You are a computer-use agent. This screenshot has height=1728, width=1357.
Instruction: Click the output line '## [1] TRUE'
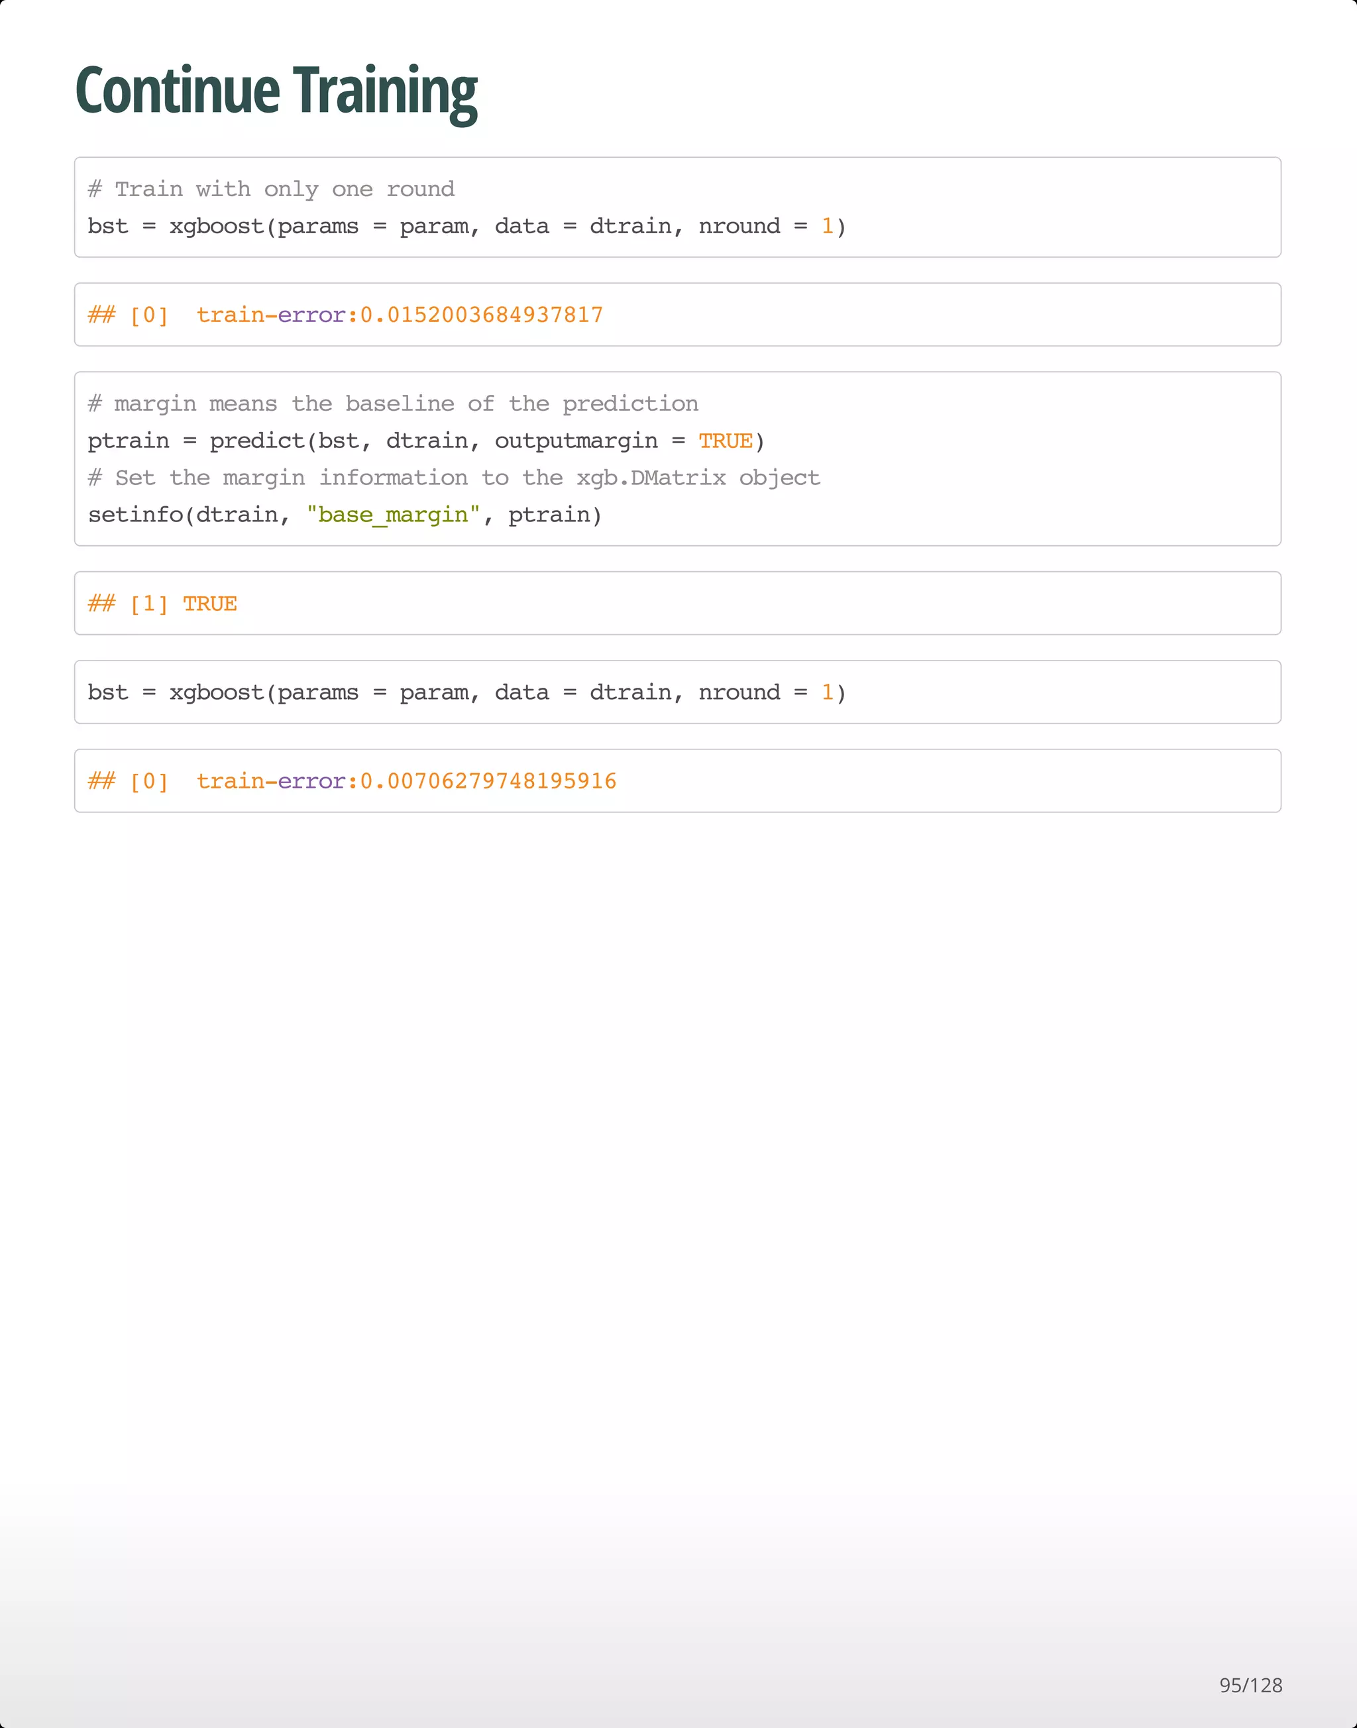(162, 604)
